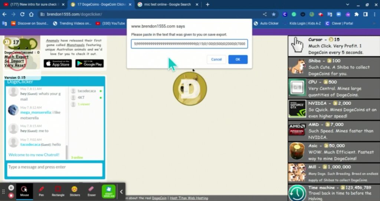Buy the Shiba dog upgrade

[x=297, y=67]
